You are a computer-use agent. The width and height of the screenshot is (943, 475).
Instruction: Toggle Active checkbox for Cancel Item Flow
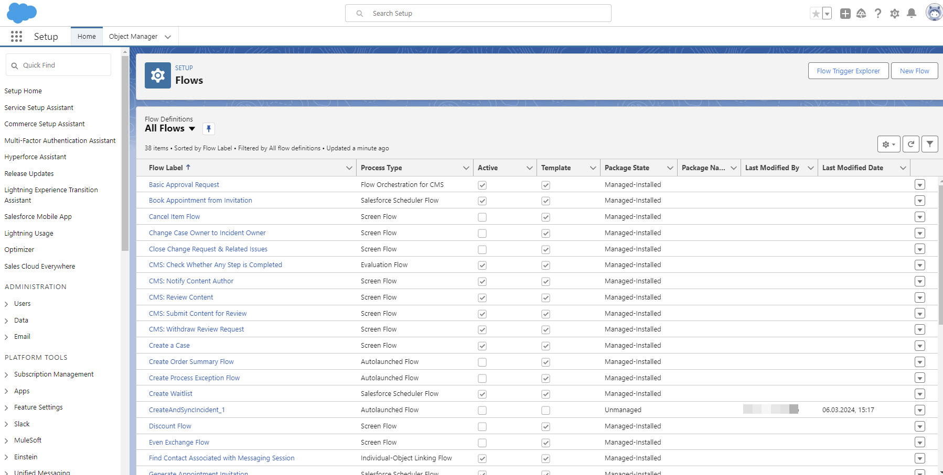pos(482,217)
